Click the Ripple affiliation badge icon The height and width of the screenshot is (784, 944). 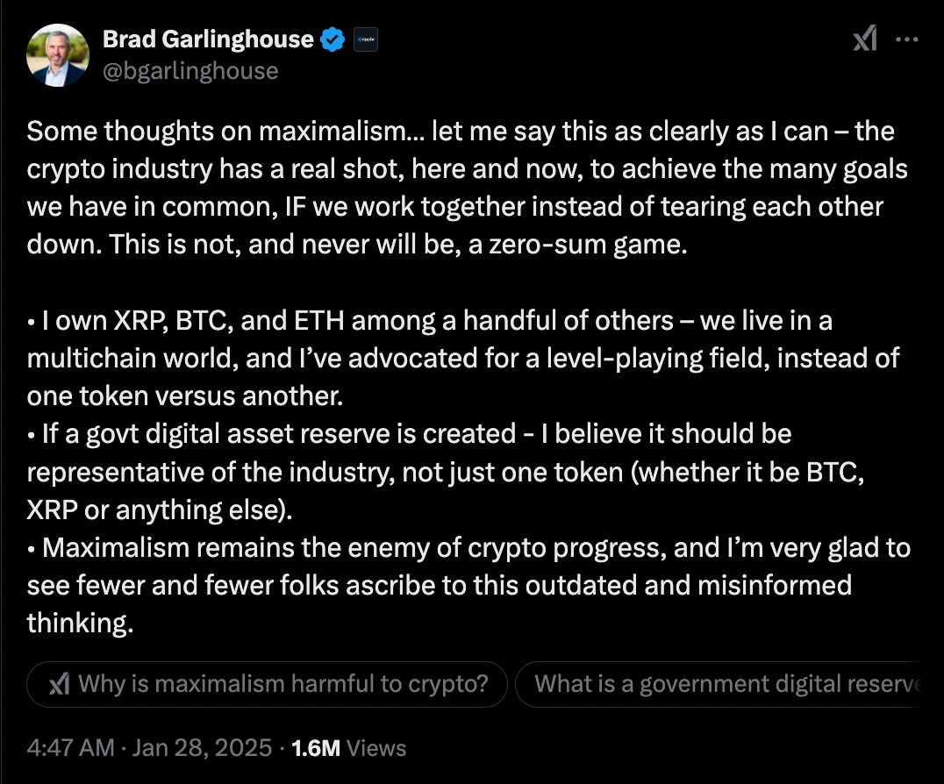(x=365, y=39)
